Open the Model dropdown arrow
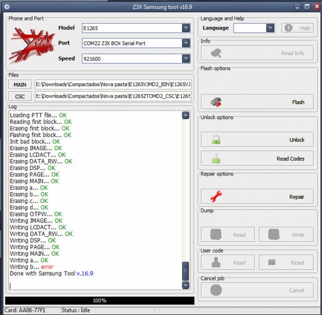Image resolution: width=322 pixels, height=315 pixels. (x=186, y=28)
